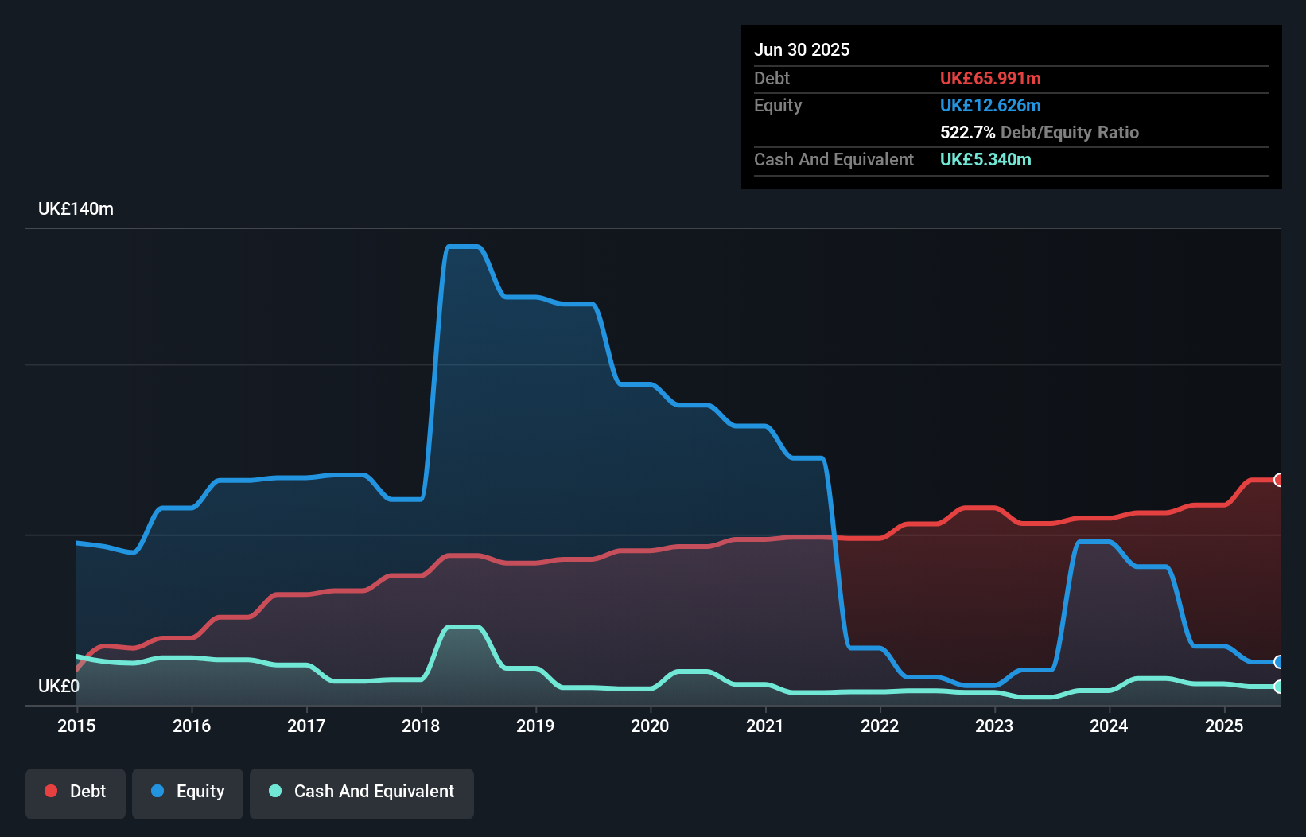Image resolution: width=1306 pixels, height=837 pixels.
Task: Toggle visibility of the Cash And Equivalent series
Action: (x=362, y=792)
